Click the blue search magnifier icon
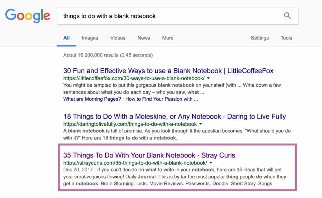 click(x=287, y=16)
